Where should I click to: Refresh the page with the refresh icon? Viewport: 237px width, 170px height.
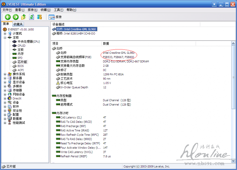click(x=31, y=17)
